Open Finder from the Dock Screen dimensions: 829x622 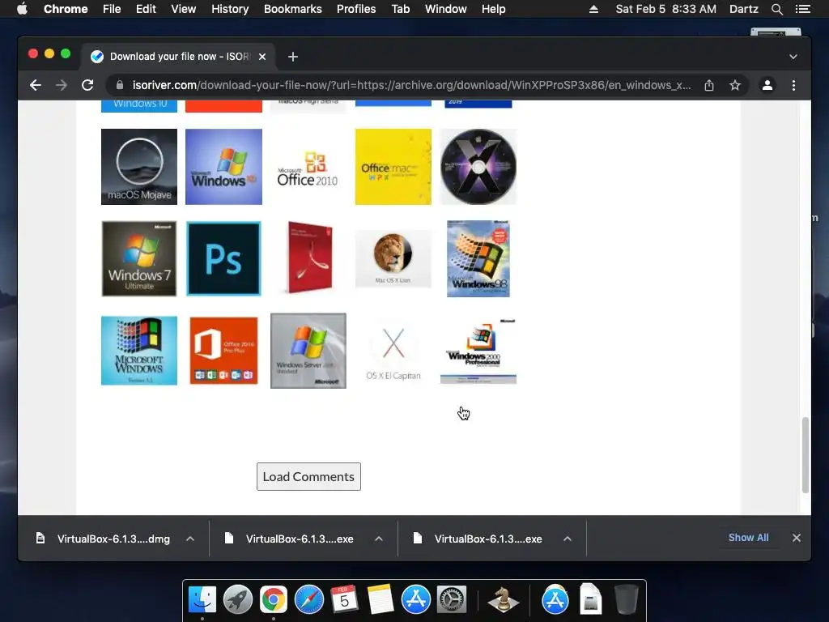coord(202,599)
